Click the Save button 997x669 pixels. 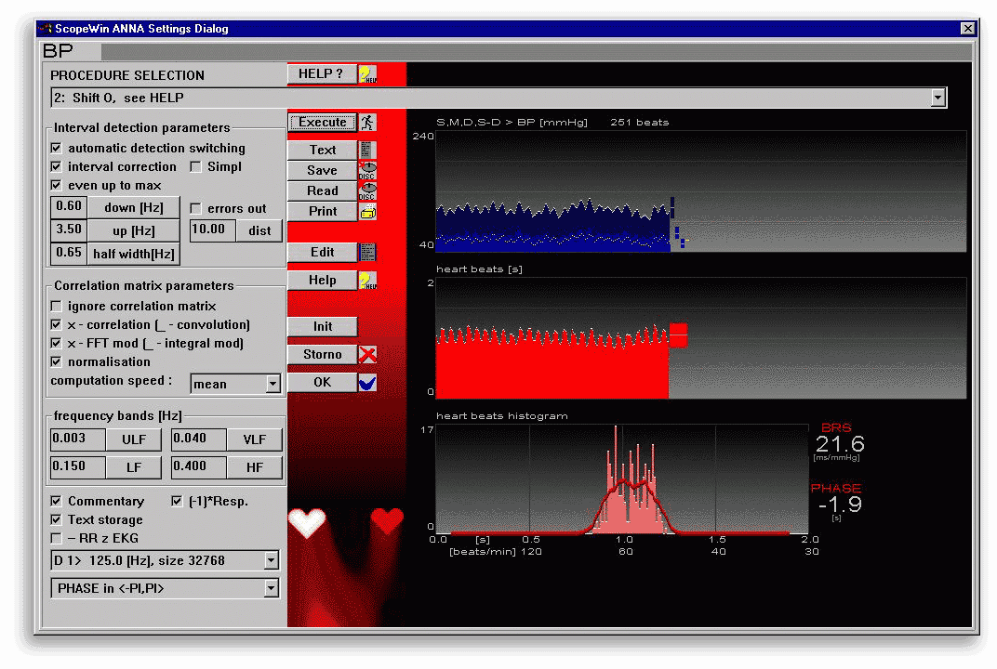(x=323, y=170)
